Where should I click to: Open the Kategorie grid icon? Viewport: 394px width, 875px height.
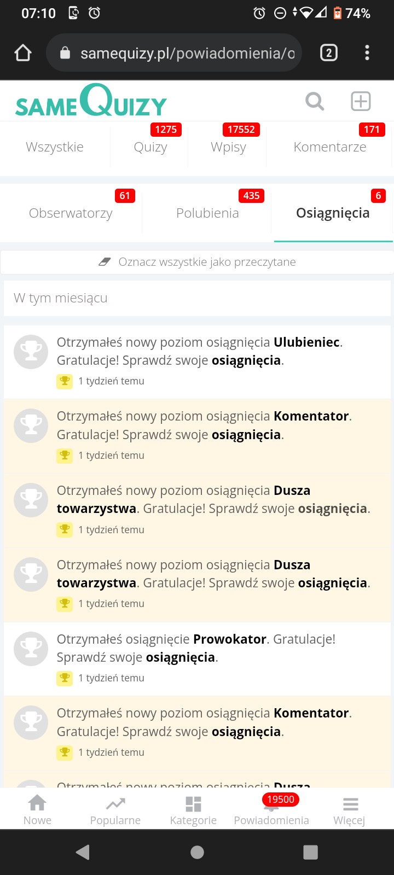pos(193,809)
